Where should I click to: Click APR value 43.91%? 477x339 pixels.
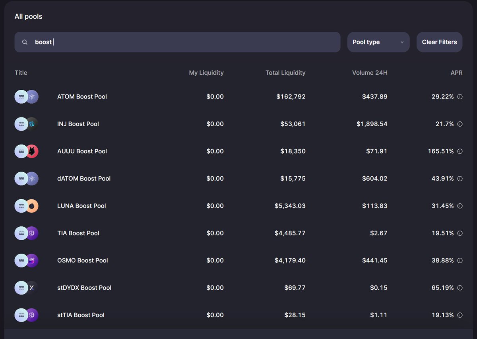(x=443, y=179)
